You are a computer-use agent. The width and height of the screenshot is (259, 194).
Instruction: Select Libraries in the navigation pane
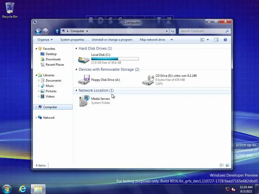pos(49,75)
